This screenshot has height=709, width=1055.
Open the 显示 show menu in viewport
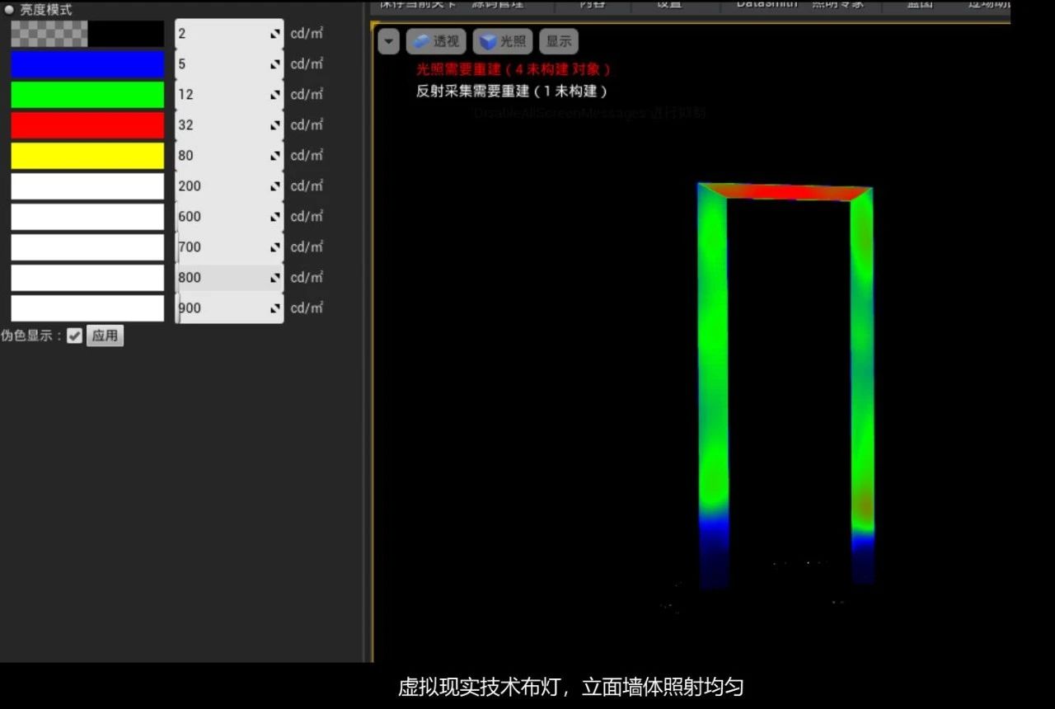click(559, 41)
